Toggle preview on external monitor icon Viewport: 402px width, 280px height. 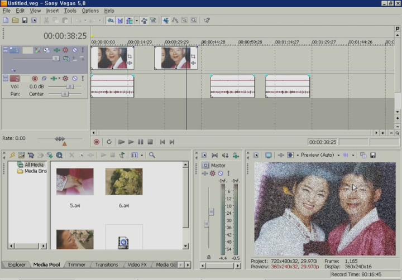tap(269, 155)
